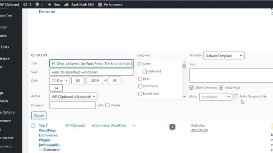The width and height of the screenshot is (273, 153).
Task: Tick the Expired Deals category checkbox
Action: tap(140, 94)
